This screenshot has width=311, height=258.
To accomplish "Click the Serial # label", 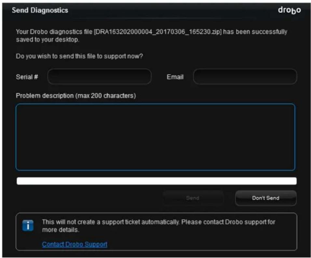I will tap(27, 77).
